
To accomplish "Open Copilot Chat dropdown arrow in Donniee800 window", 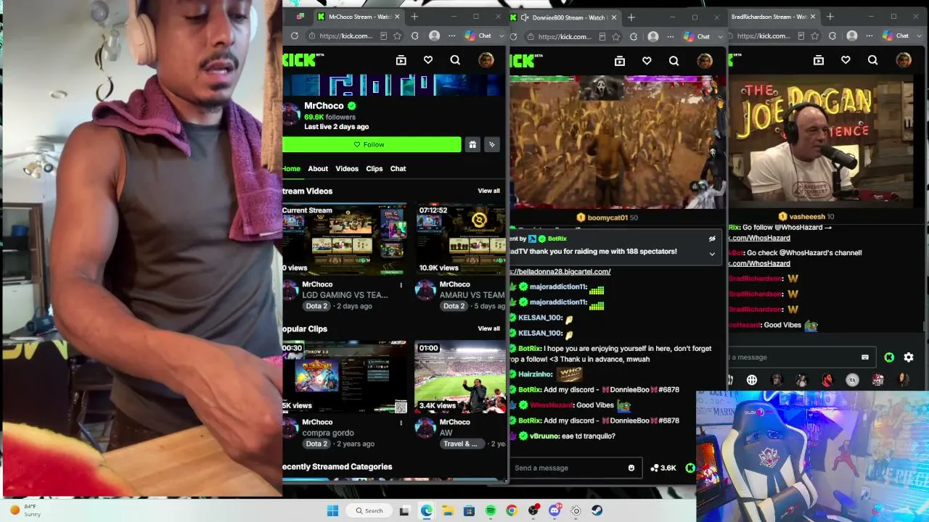I will [x=720, y=36].
